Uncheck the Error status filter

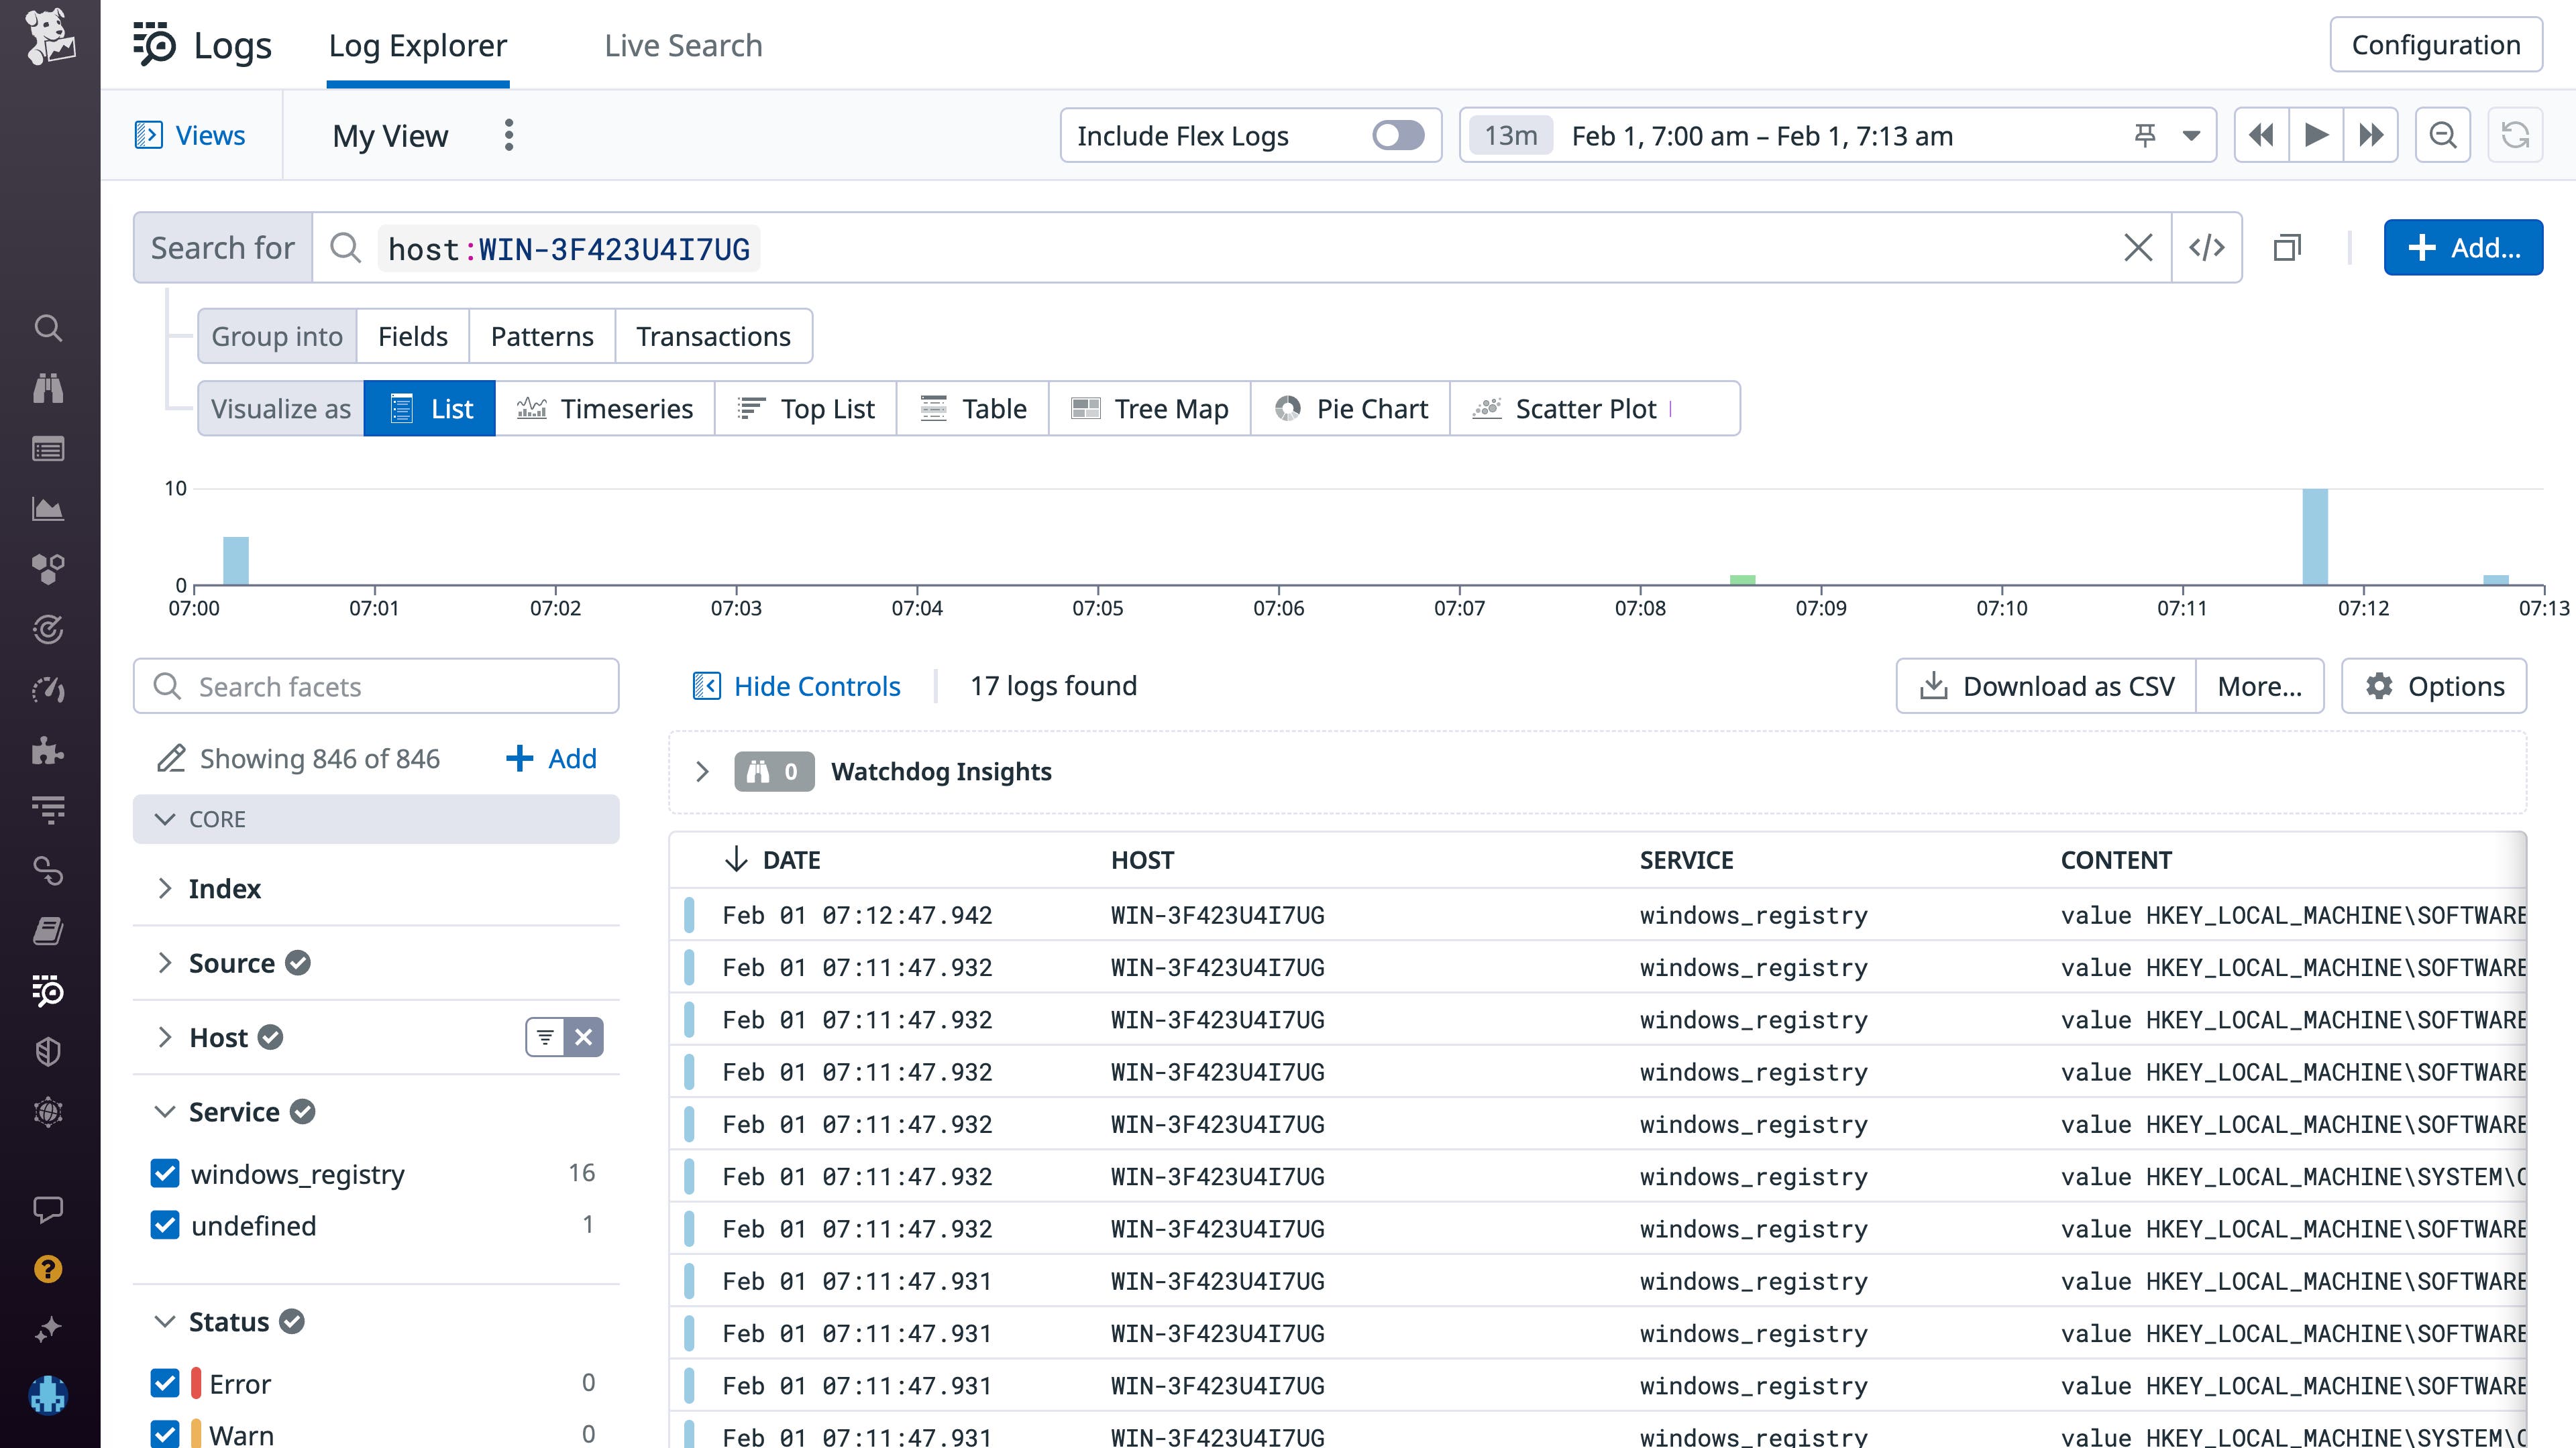[x=166, y=1383]
